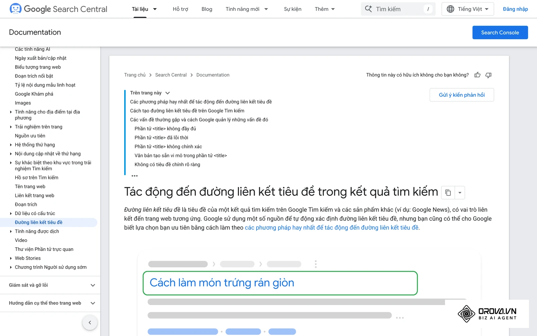Open the Blog tab
The image size is (537, 336).
click(207, 9)
